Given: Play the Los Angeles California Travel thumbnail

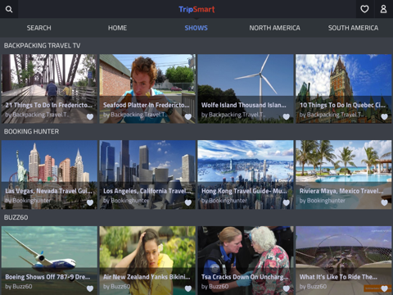Looking at the screenshot, I should 147,175.
